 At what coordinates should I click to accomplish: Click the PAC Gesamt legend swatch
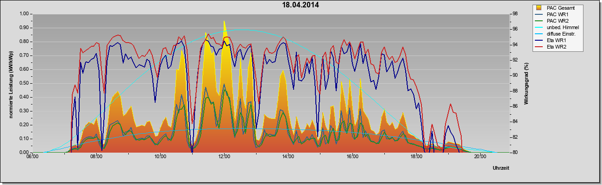539,8
